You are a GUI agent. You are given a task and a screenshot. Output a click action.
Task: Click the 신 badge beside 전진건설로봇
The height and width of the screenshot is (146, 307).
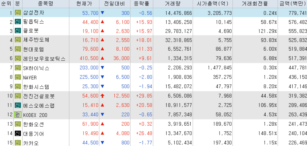[x=18, y=96]
